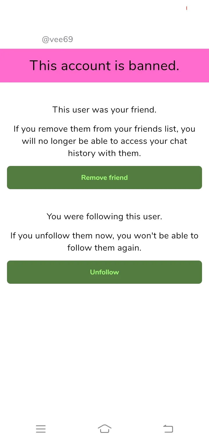
Task: Go back using the Back arrow icon
Action: point(168,429)
